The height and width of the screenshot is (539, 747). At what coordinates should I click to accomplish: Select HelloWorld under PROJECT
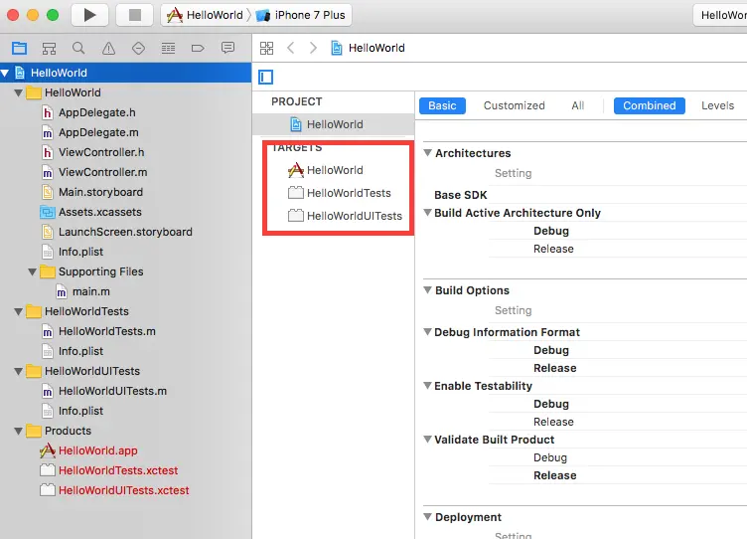[334, 124]
